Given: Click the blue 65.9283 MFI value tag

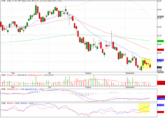Looking at the screenshot, I should pyautogui.click(x=161, y=105).
